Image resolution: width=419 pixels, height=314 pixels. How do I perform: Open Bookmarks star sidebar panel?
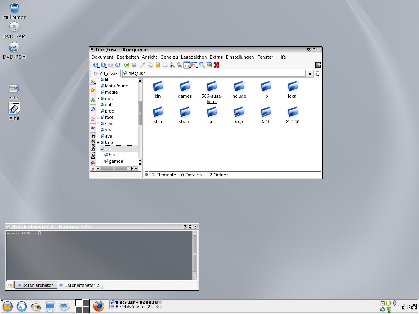click(x=93, y=90)
